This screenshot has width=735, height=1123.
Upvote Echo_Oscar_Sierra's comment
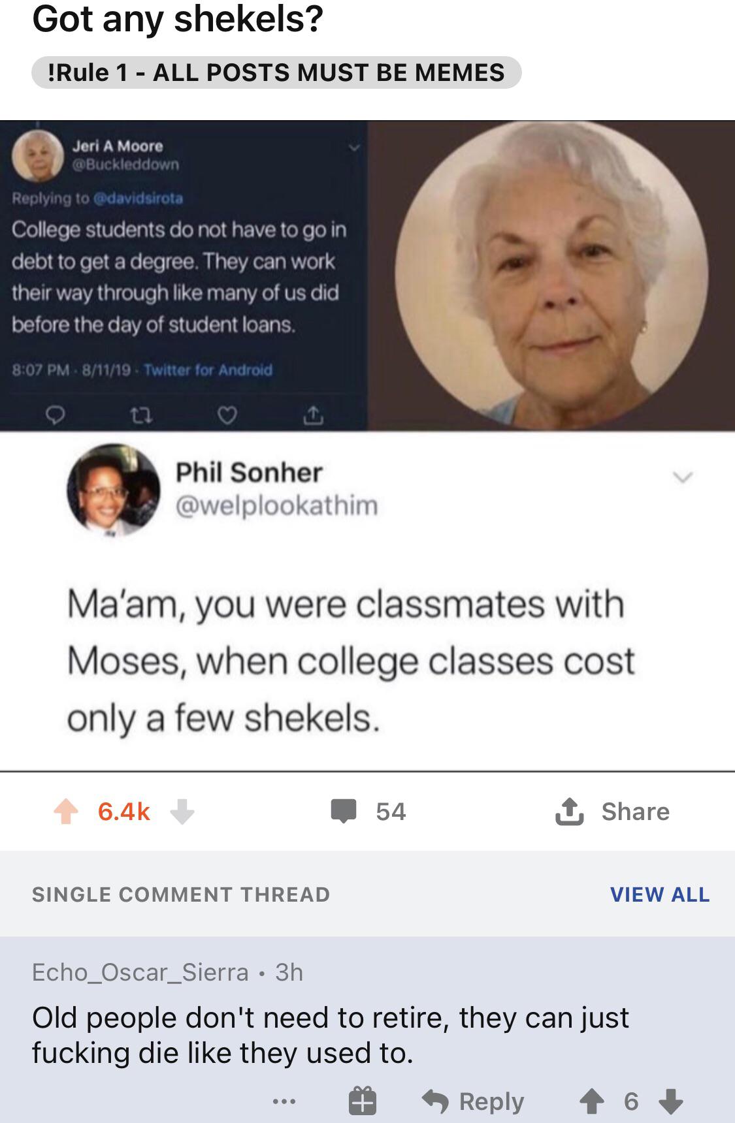click(592, 1101)
